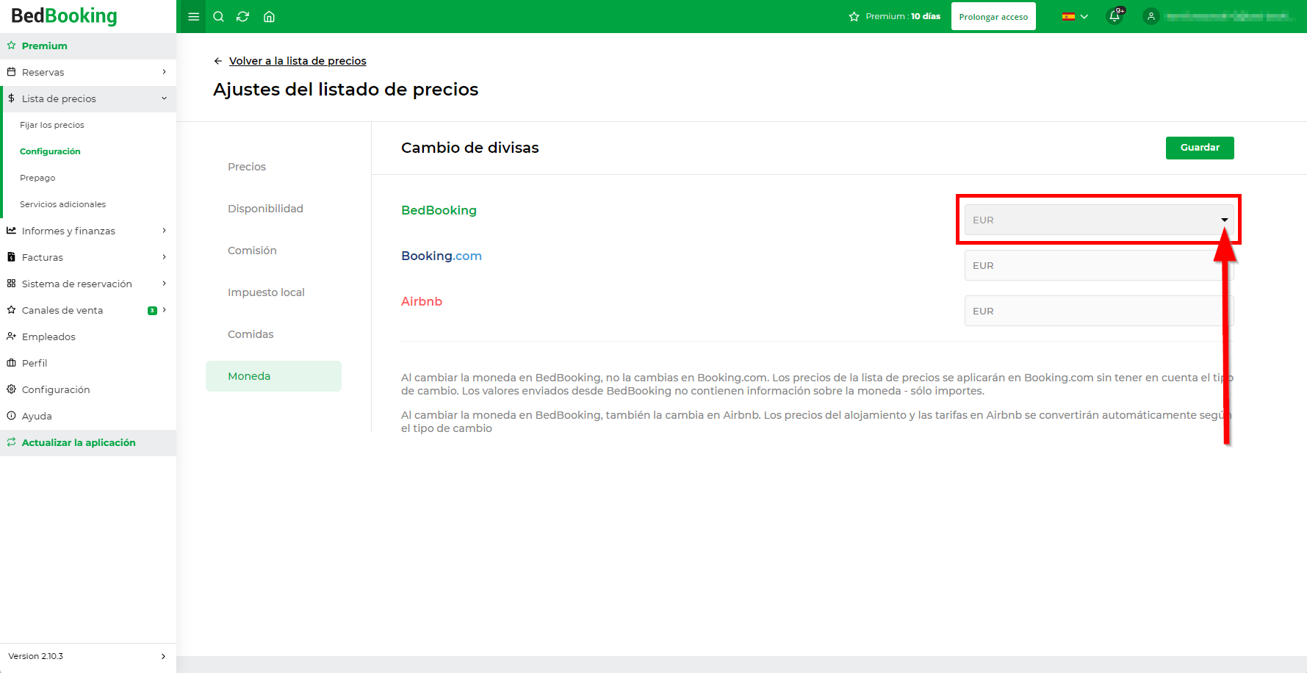Open the Airbnb EUR currency field
This screenshot has width=1307, height=673.
pos(1098,311)
